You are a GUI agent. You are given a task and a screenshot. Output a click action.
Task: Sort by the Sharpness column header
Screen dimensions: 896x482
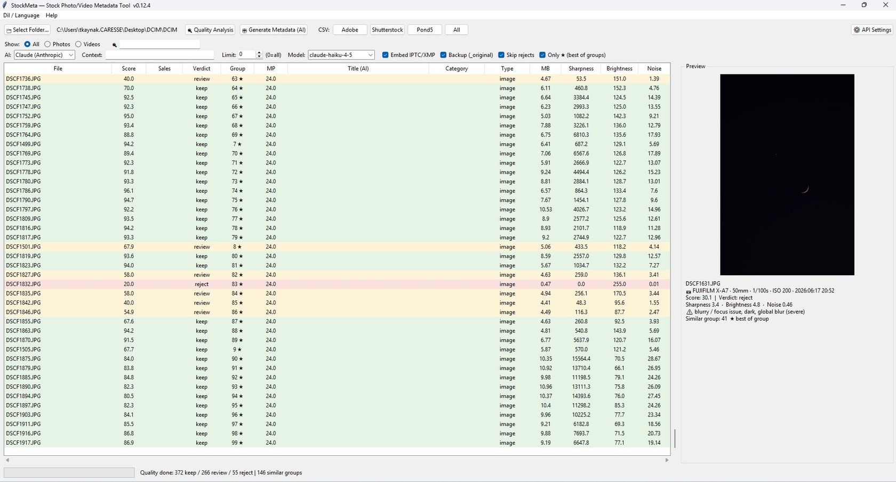tap(581, 69)
